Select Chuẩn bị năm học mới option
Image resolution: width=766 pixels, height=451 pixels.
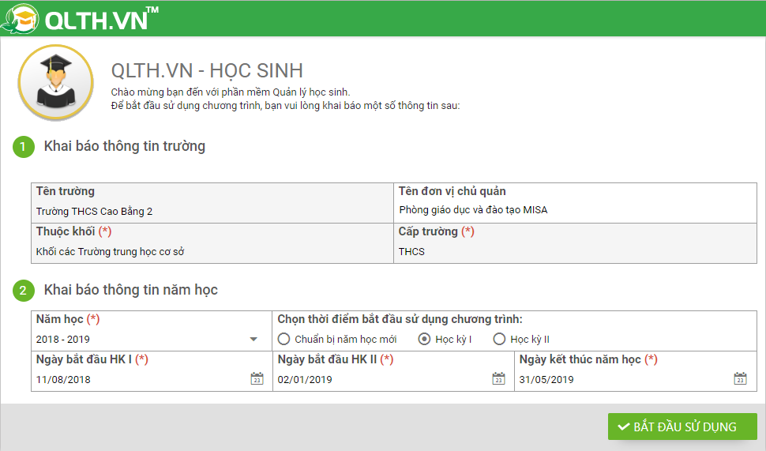pos(284,340)
